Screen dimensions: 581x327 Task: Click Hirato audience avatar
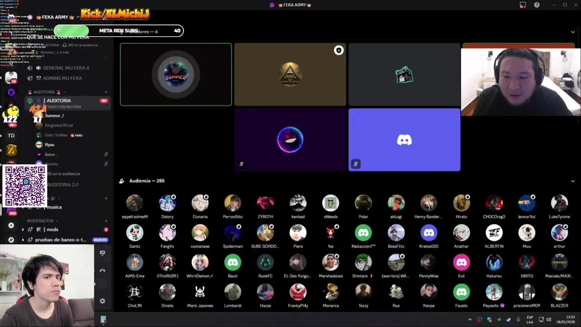461,203
